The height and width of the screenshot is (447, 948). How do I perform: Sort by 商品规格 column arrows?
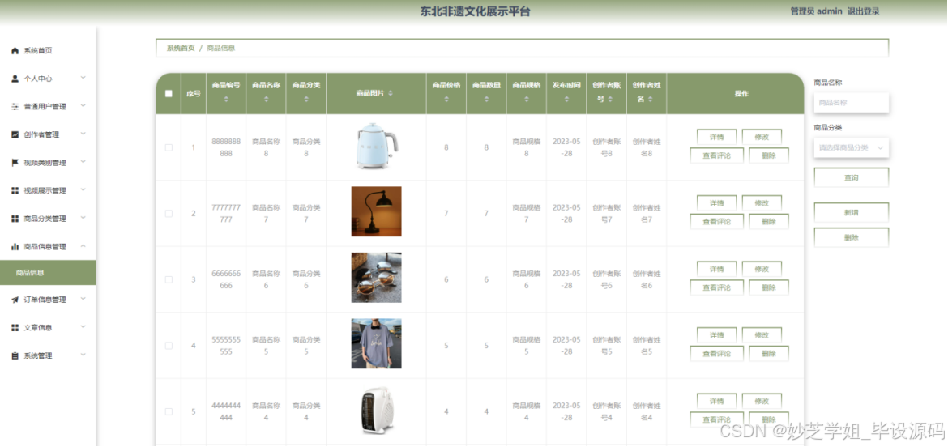526,99
